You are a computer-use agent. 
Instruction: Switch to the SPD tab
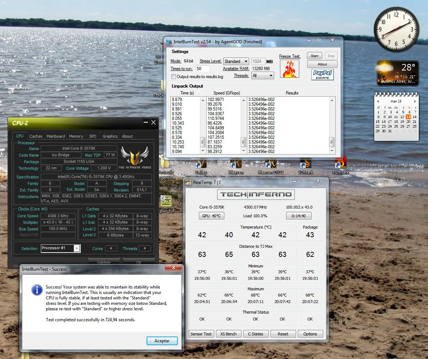click(92, 136)
